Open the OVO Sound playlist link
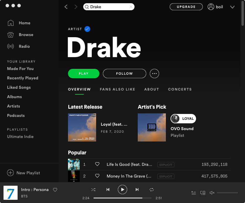Image resolution: width=245 pixels, height=203 pixels. [x=182, y=129]
